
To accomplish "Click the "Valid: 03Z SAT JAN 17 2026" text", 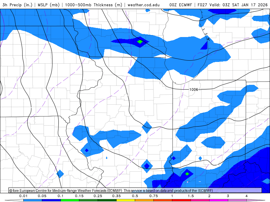I will coord(239,5).
